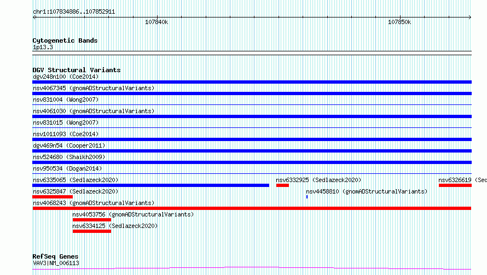
Task: Open nsv831004 (Wong2007) variant entry
Action: (x=66, y=100)
